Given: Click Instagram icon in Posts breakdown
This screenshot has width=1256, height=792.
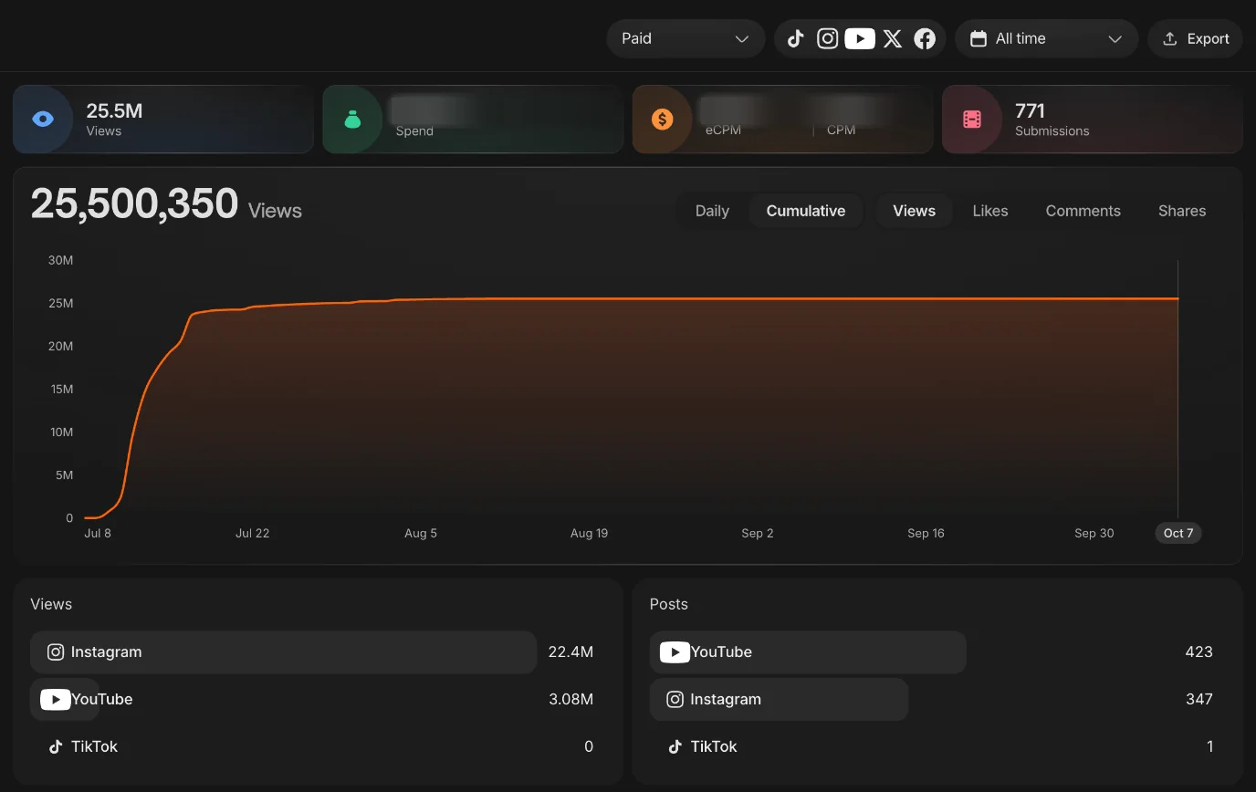Looking at the screenshot, I should pos(675,699).
